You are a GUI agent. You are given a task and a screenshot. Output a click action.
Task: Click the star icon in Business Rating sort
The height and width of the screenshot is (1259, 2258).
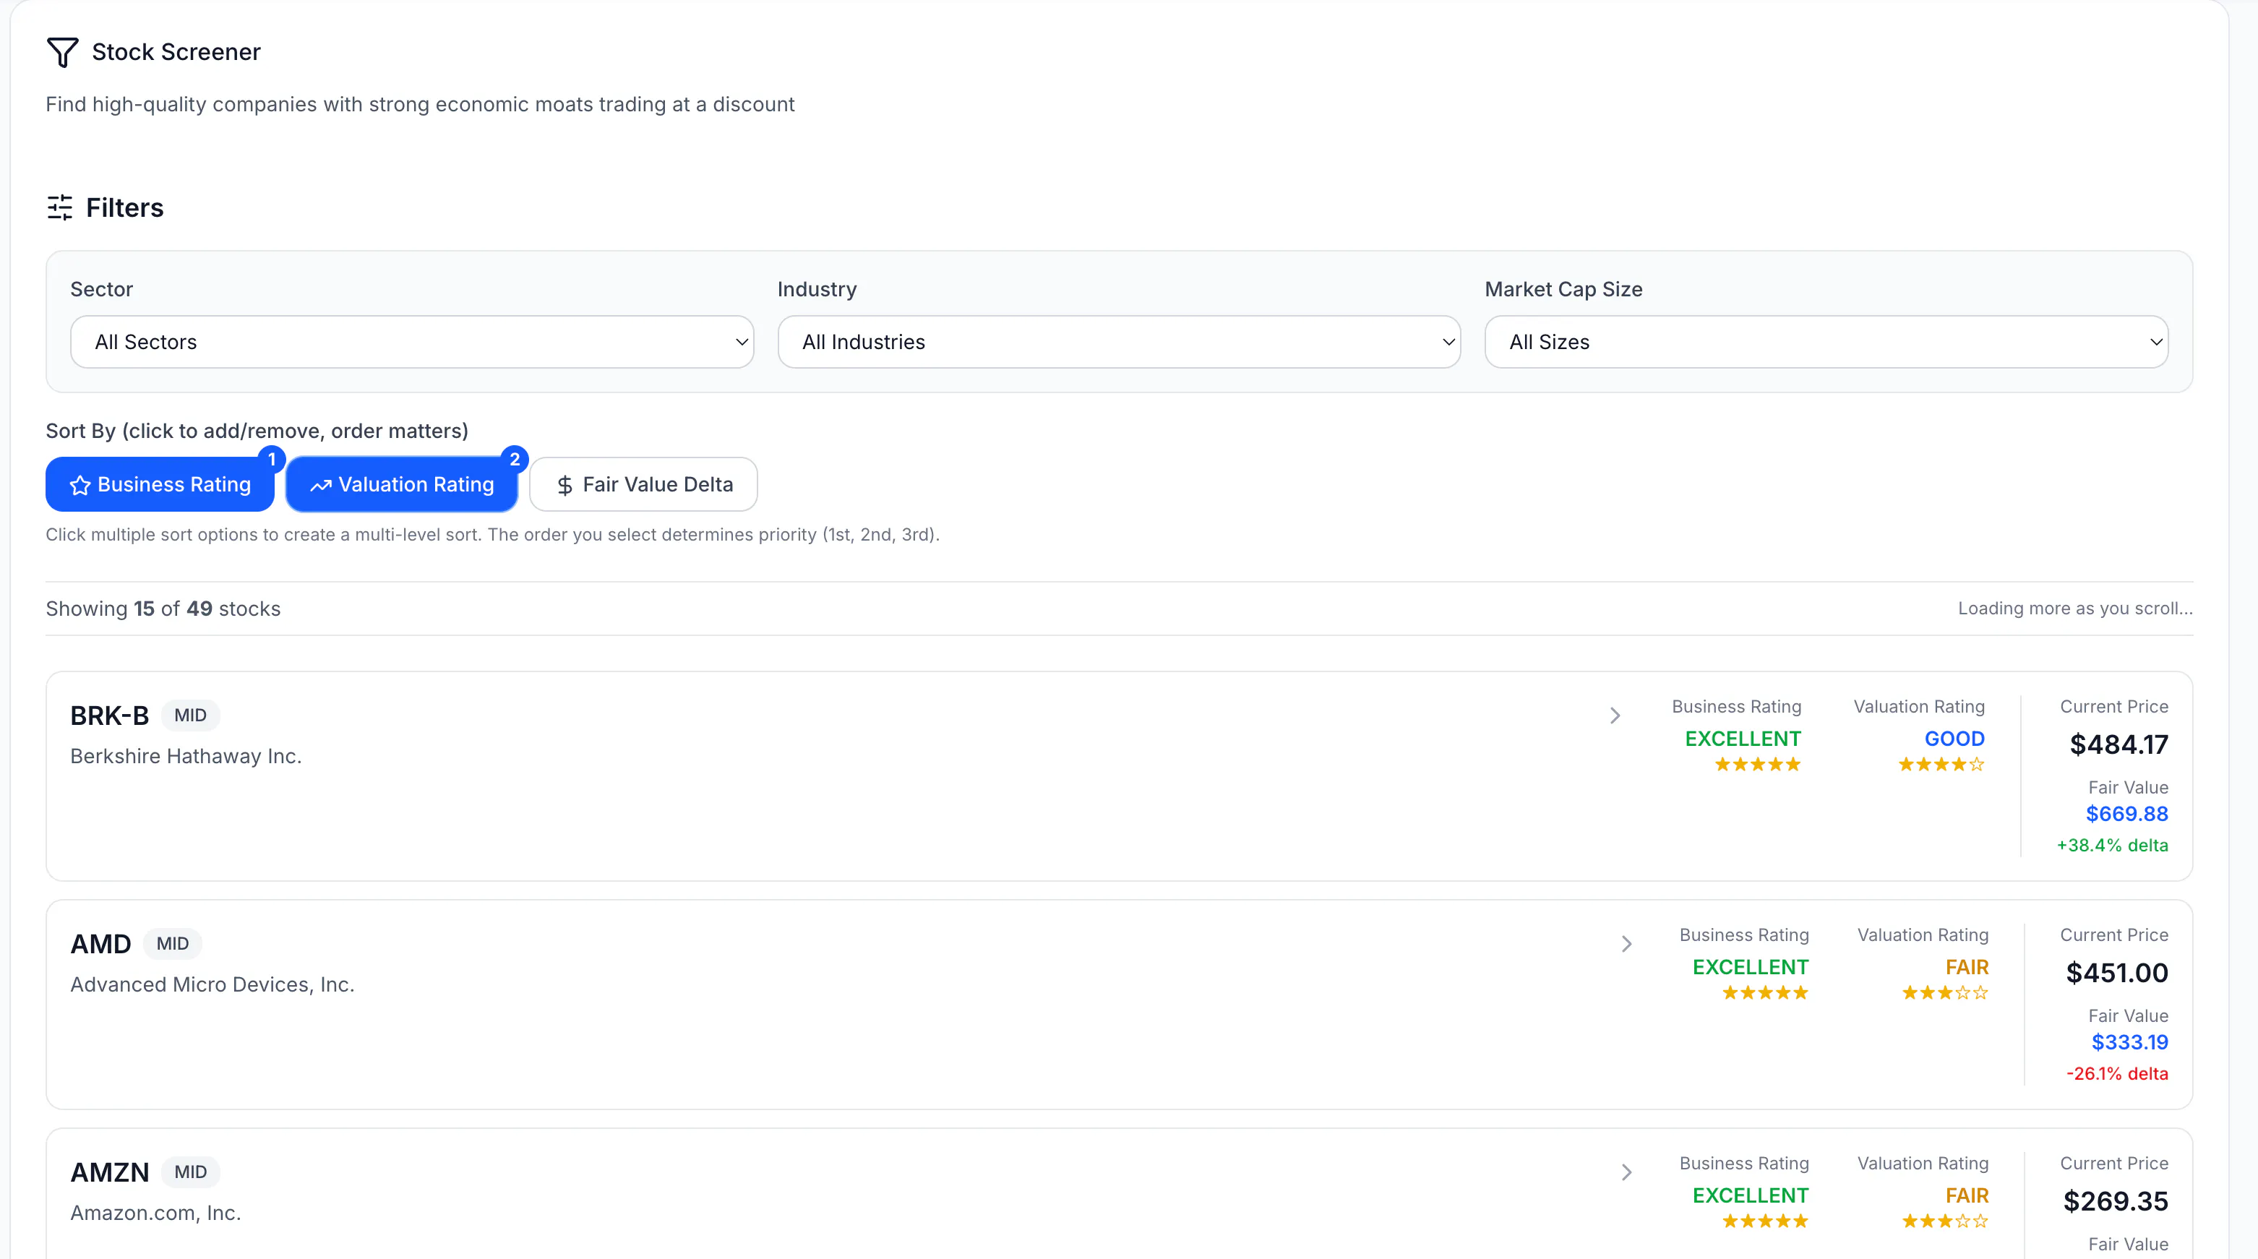(80, 485)
